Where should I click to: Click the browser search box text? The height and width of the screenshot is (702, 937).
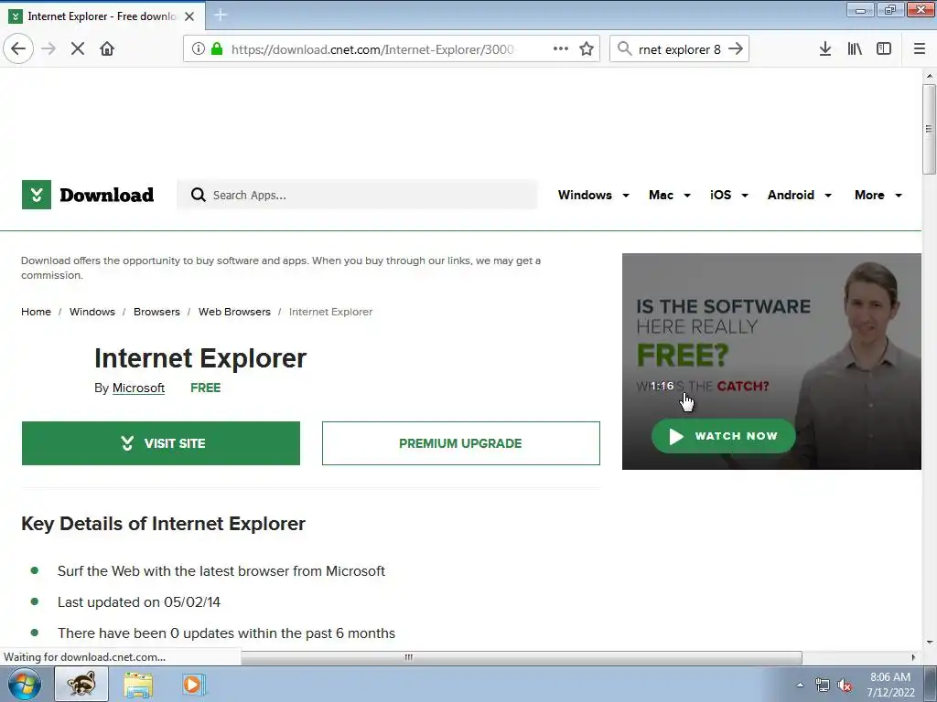pos(680,49)
